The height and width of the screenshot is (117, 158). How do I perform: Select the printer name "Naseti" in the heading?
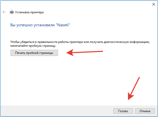62,25
